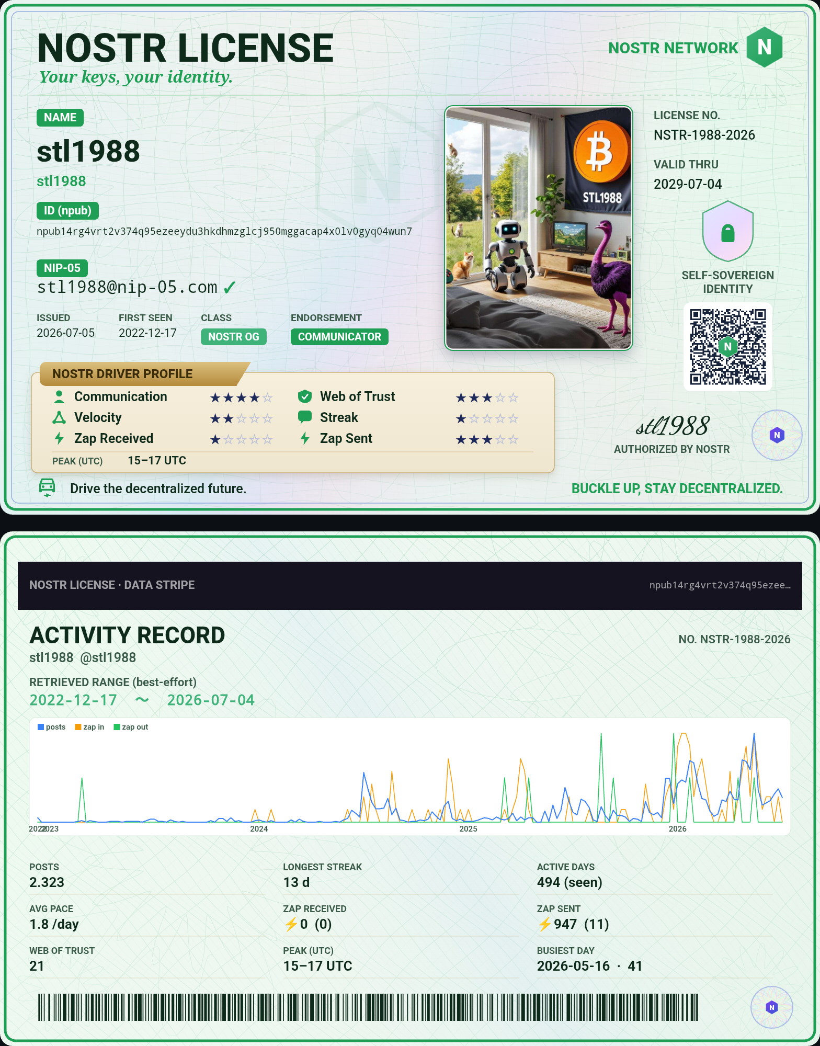
Task: Click the busiest day value 2026-05-16 · 41
Action: 589,966
